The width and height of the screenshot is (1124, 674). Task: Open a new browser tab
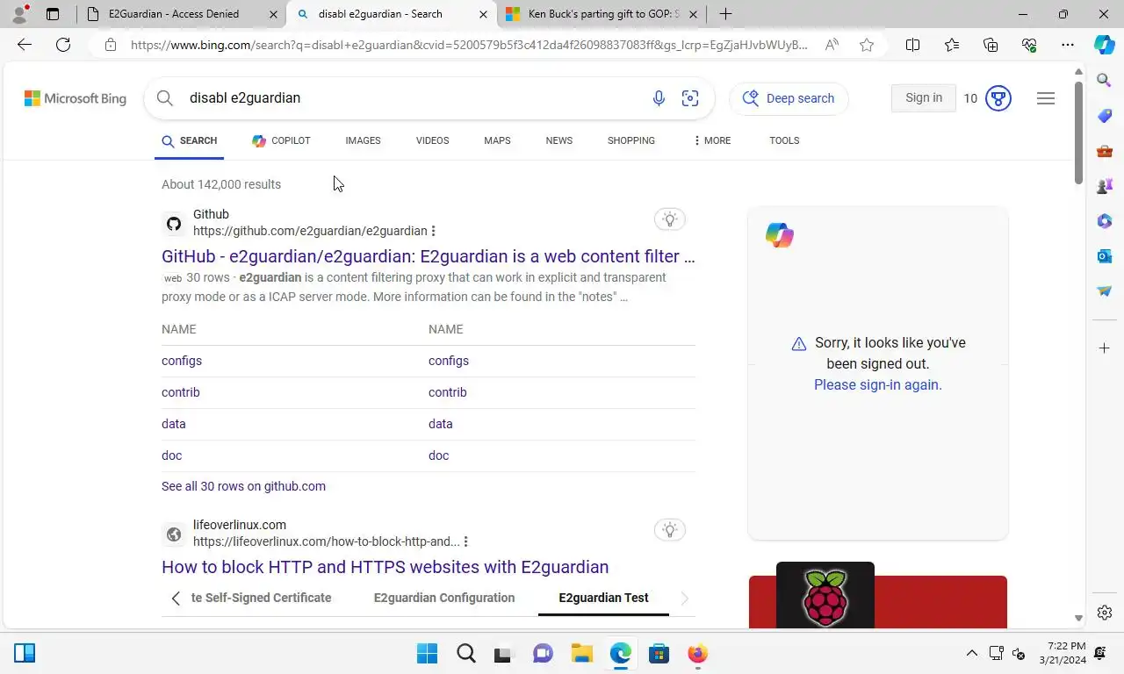(725, 14)
